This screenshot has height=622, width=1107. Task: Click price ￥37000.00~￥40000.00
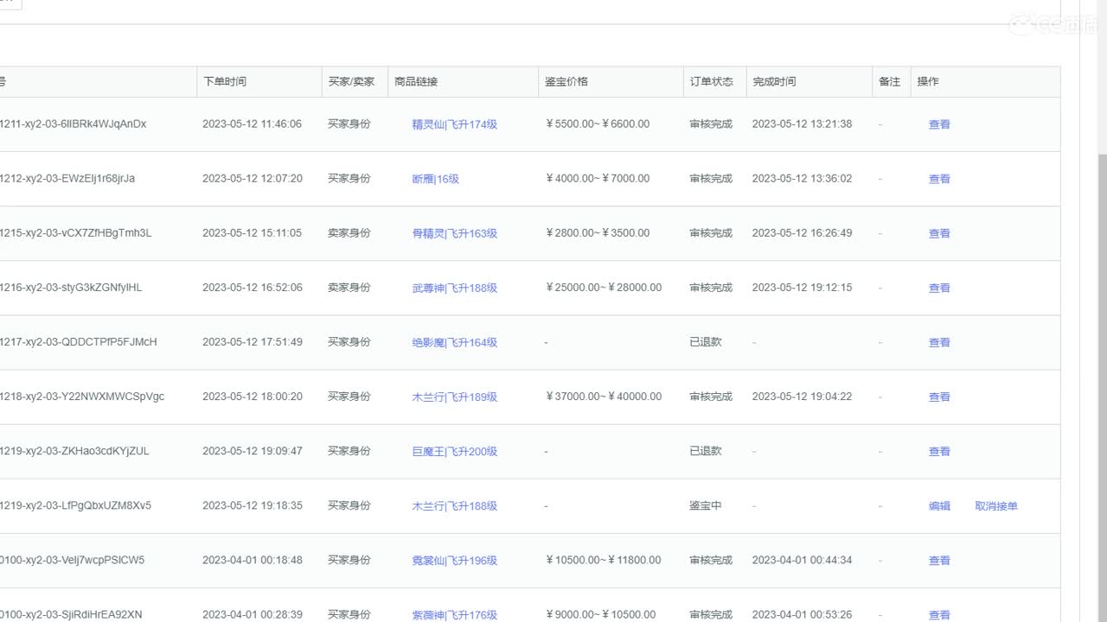(x=603, y=396)
